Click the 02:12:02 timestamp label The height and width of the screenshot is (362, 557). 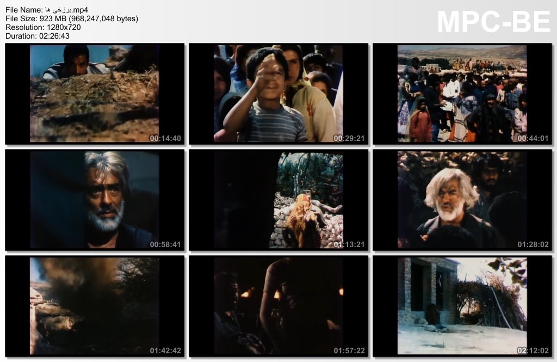point(533,351)
